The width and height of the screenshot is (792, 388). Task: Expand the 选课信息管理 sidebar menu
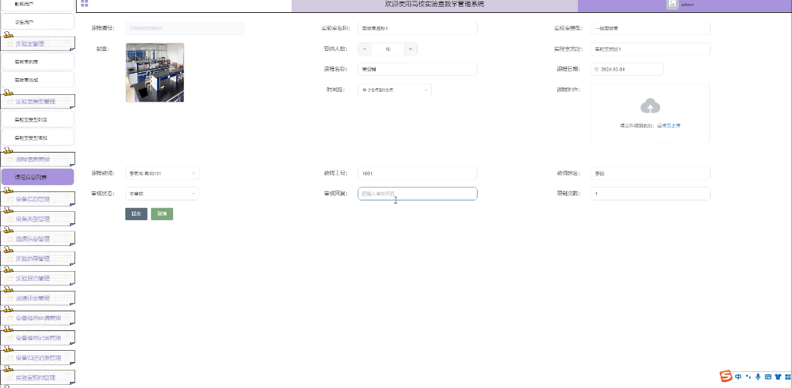[38, 238]
